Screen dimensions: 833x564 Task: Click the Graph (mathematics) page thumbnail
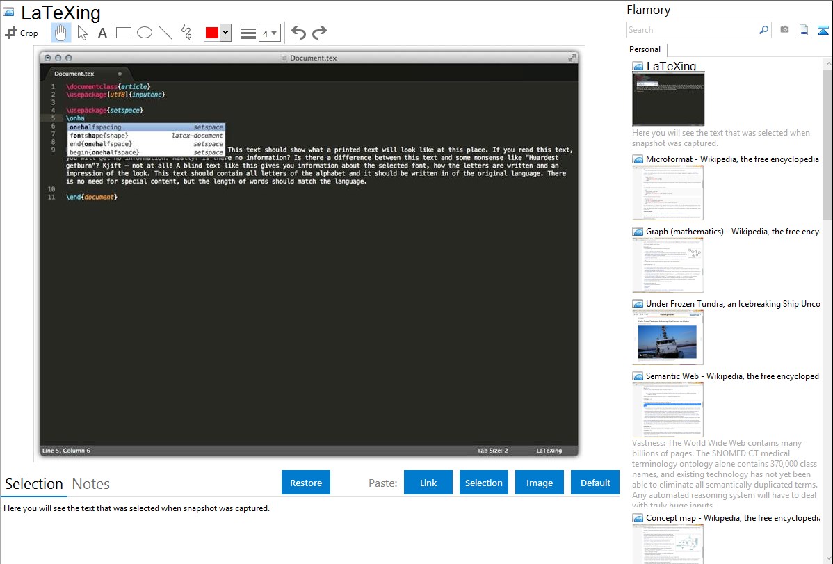pyautogui.click(x=668, y=265)
